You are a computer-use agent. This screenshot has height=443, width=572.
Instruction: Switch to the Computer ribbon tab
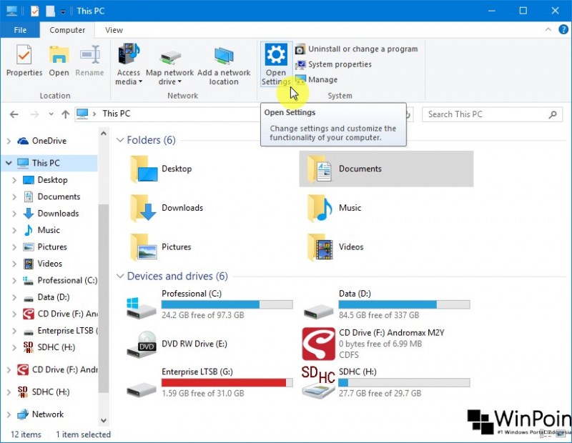pyautogui.click(x=67, y=30)
